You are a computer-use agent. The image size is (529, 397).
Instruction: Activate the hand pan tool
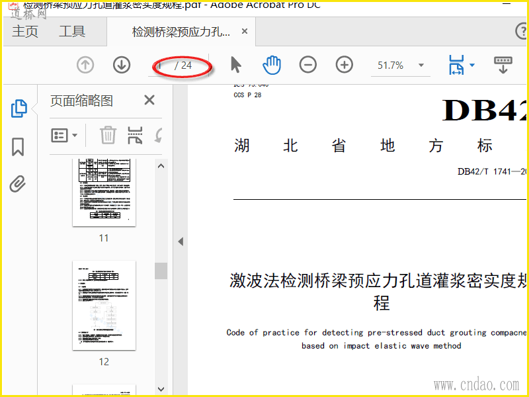[272, 65]
